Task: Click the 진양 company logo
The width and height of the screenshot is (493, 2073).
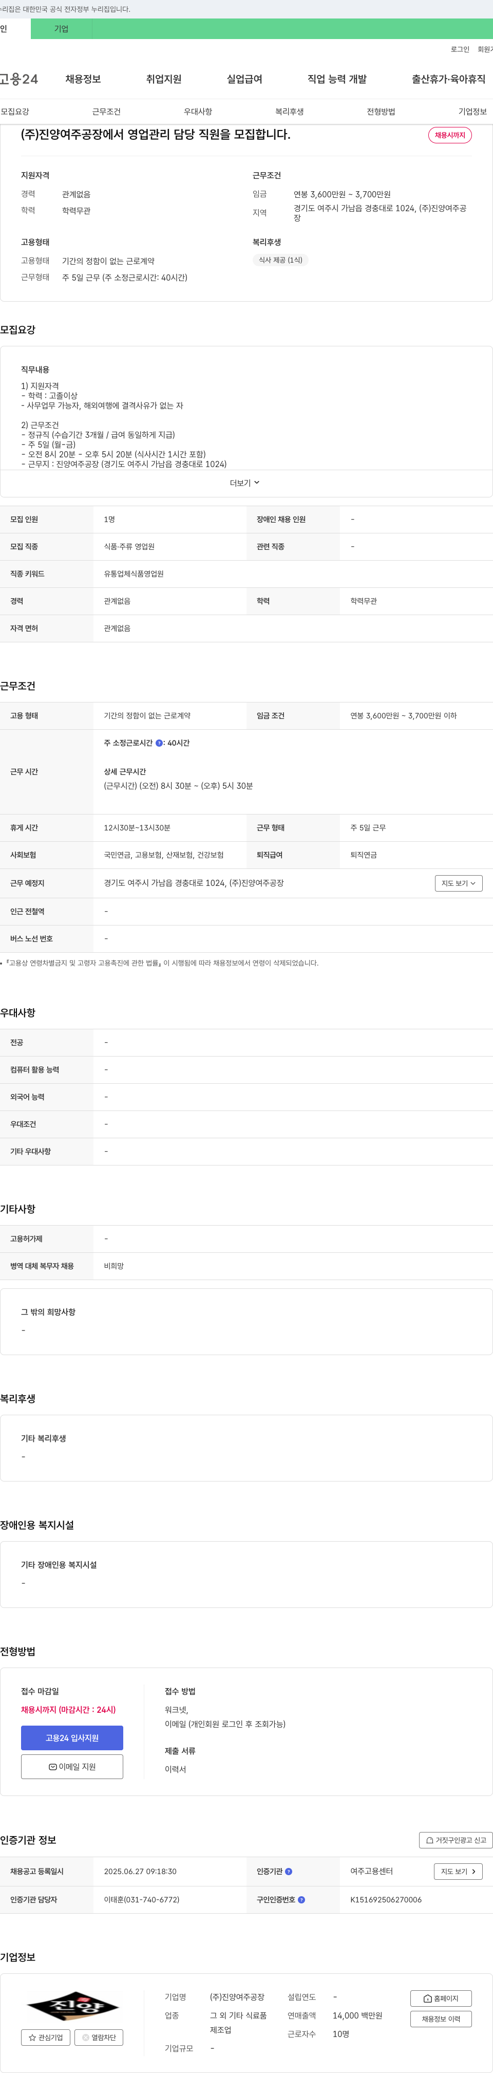Action: point(72,2006)
